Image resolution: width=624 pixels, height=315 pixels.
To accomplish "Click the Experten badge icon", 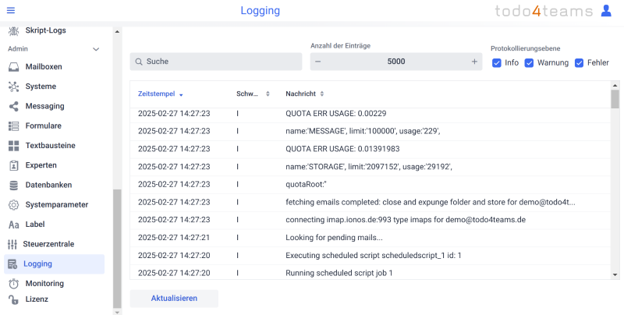I will [x=13, y=165].
